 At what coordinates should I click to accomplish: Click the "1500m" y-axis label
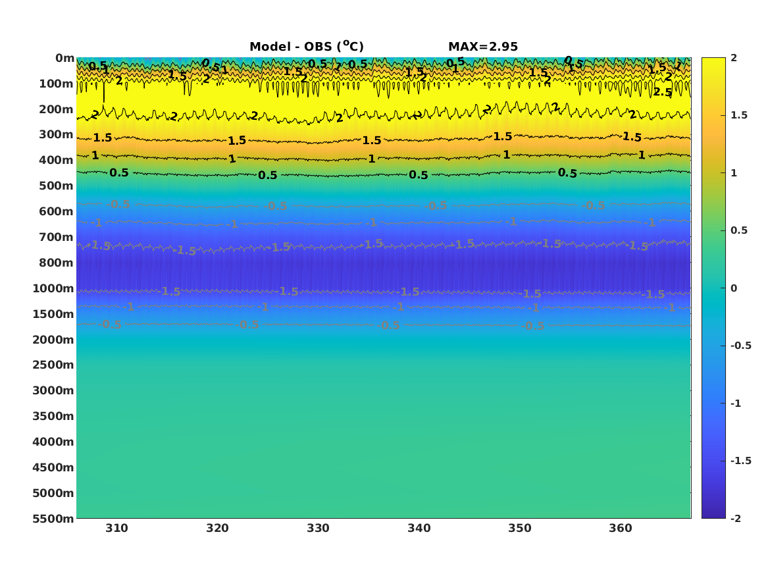click(x=53, y=314)
